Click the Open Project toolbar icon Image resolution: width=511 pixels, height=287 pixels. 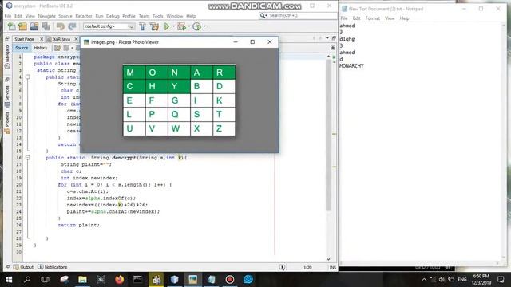coord(34,26)
